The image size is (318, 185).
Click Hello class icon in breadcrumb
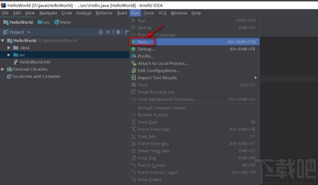point(57,22)
